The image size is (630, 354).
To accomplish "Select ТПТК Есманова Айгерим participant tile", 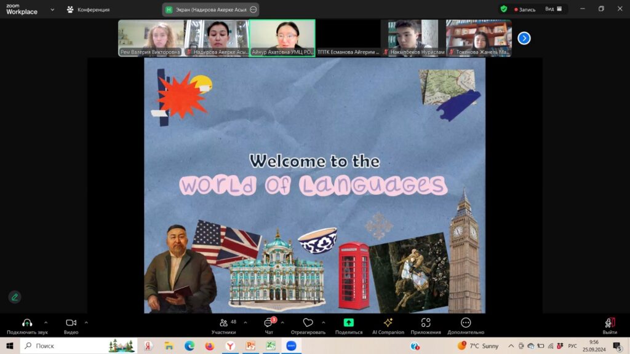I will [348, 38].
